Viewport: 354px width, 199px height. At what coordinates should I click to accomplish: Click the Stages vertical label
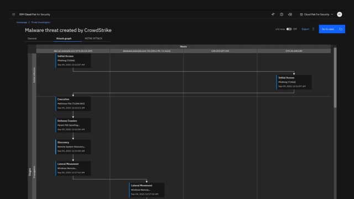[30, 172]
